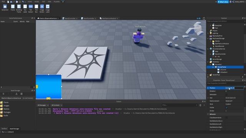Click the New file icon in quick access bar
This screenshot has height=138, width=246.
8,2
